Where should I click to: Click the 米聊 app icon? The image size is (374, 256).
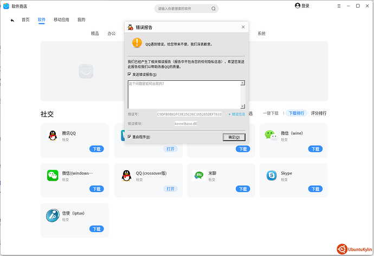(x=199, y=175)
